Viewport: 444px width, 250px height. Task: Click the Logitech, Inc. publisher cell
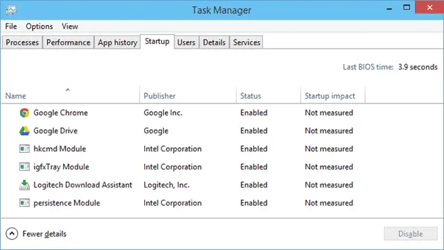click(x=166, y=185)
